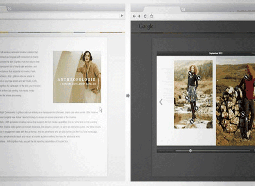Go back in the right browser window

click(134, 16)
